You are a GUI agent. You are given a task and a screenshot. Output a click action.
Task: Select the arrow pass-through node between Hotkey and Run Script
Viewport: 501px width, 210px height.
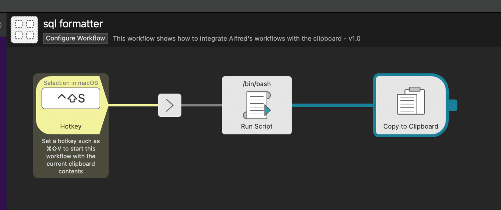[x=170, y=105]
